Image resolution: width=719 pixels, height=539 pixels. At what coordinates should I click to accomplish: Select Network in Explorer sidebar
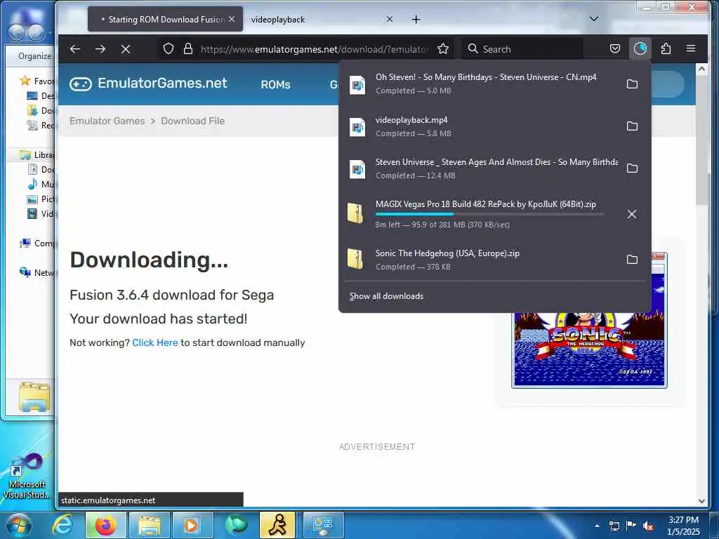37,273
